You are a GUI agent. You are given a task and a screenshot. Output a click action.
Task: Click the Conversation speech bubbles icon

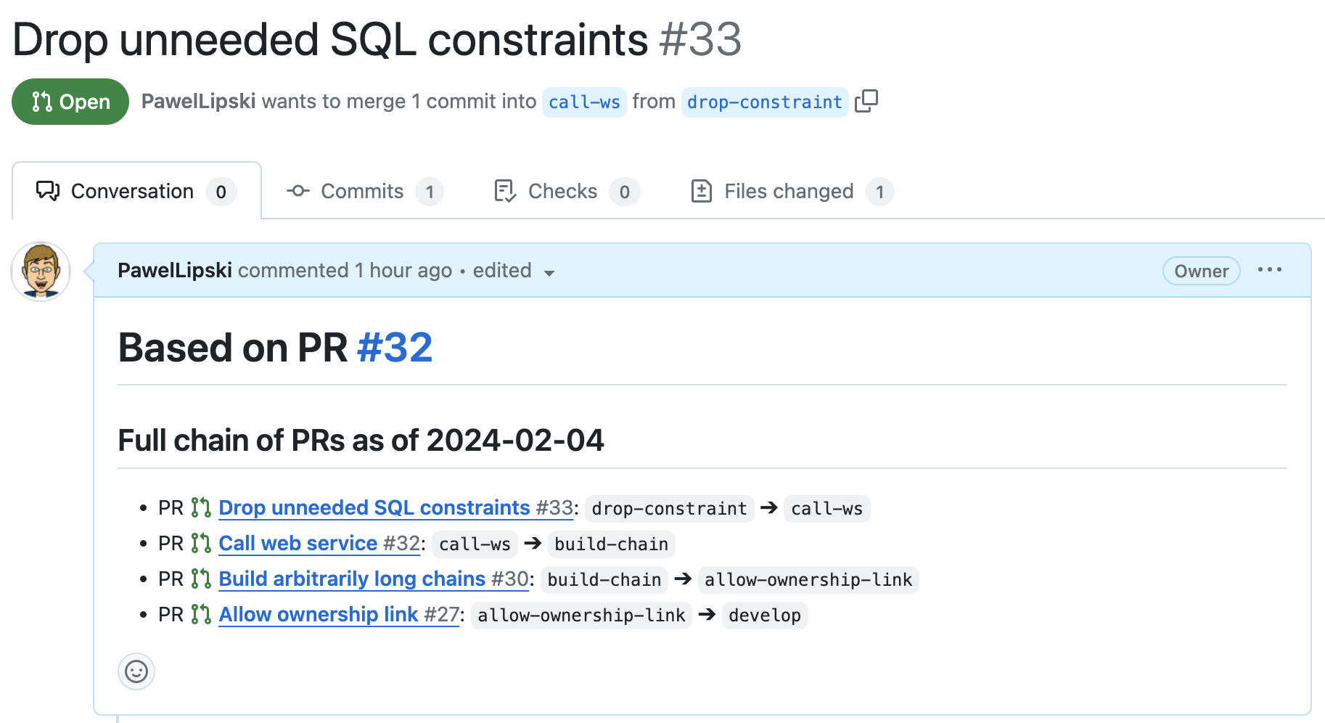48,191
